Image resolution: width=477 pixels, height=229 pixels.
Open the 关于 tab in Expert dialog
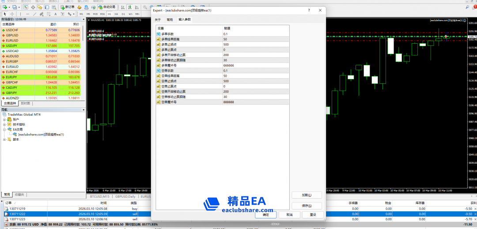point(158,20)
